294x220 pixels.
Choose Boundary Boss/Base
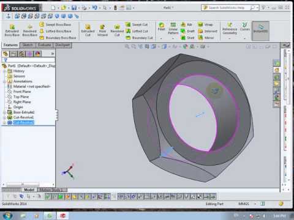[x=58, y=38]
